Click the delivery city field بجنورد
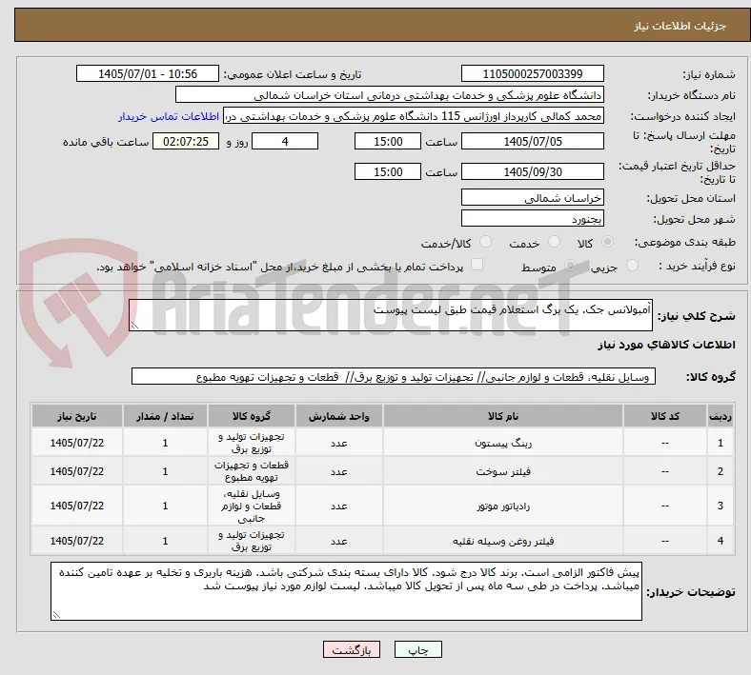Viewport: 751px width, 675px height. [533, 219]
